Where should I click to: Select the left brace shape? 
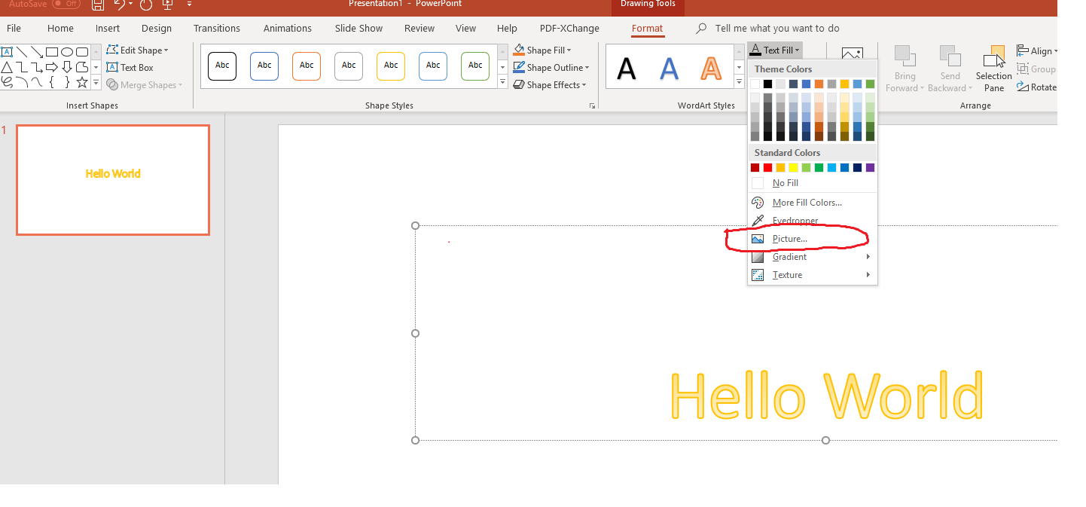[x=52, y=82]
